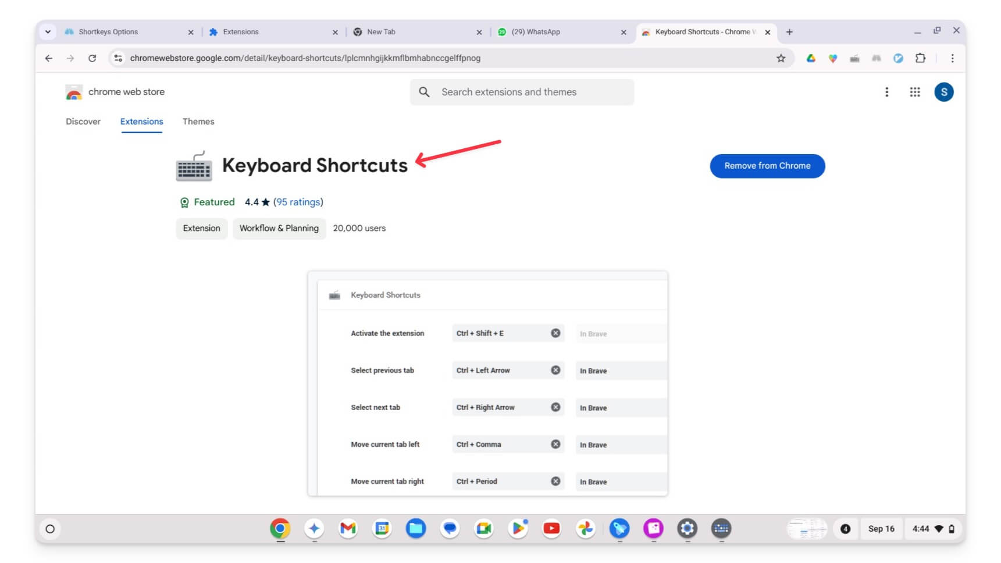Select the Workflow & Planning category chip
This screenshot has width=1001, height=563.
pos(279,228)
